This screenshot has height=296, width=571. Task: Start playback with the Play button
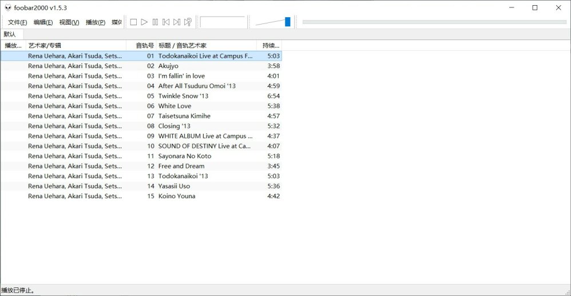point(144,22)
